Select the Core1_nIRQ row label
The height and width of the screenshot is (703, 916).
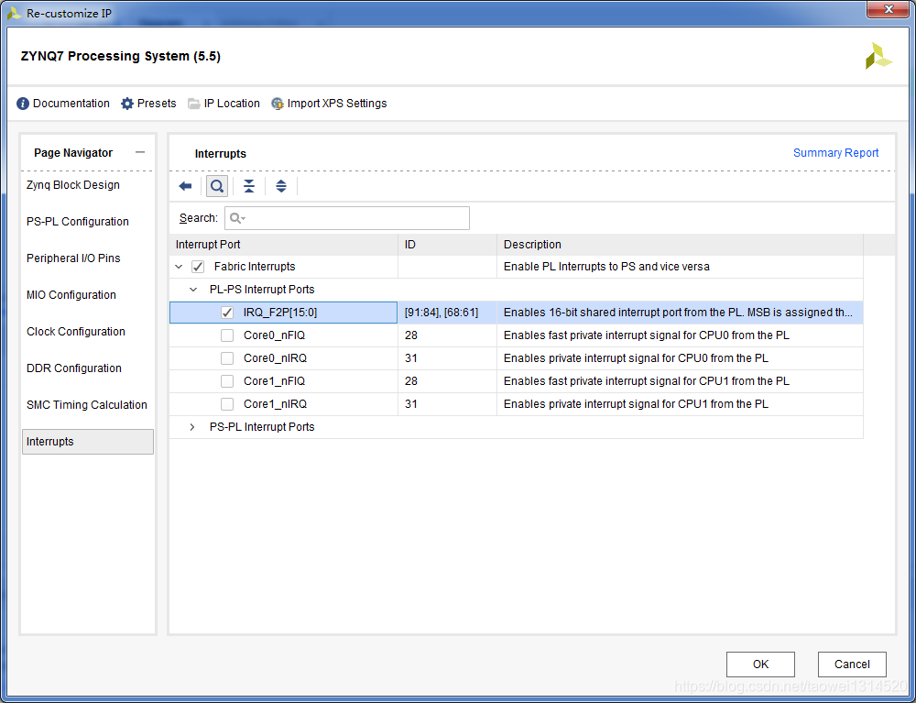click(275, 404)
